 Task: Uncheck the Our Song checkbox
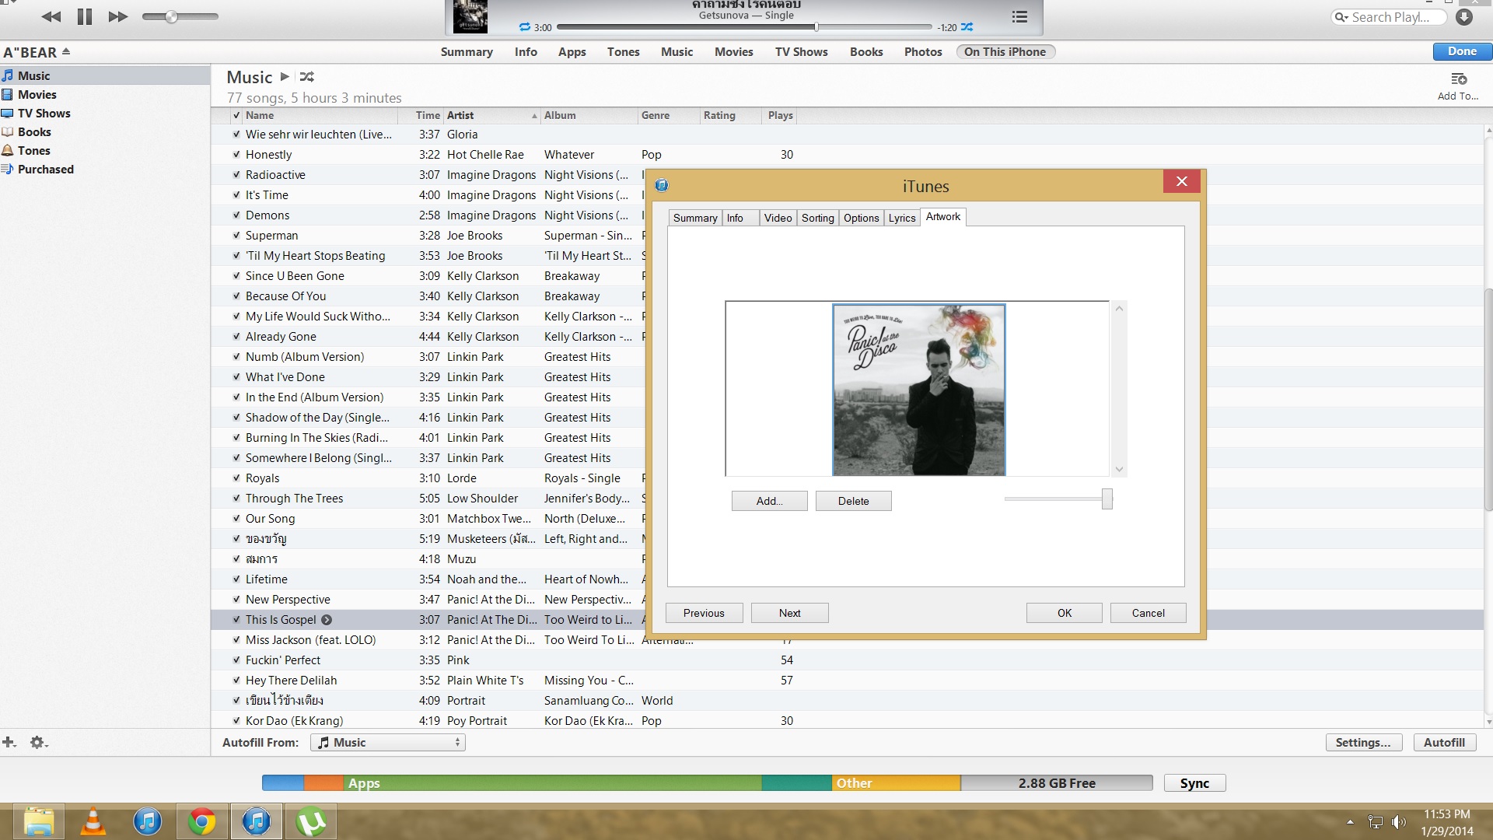(236, 519)
